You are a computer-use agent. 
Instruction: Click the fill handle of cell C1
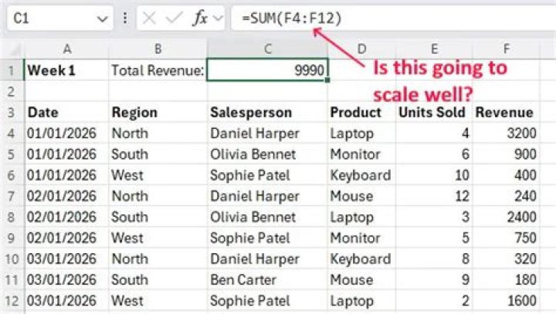(327, 80)
